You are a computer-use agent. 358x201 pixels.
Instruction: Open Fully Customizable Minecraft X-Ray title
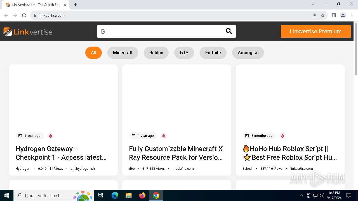pyautogui.click(x=176, y=153)
